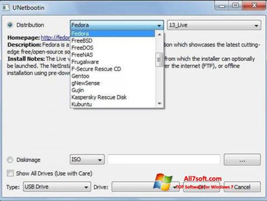The height and width of the screenshot is (201, 267).
Task: Minimize the UNetbootin window
Action: coord(222,6)
